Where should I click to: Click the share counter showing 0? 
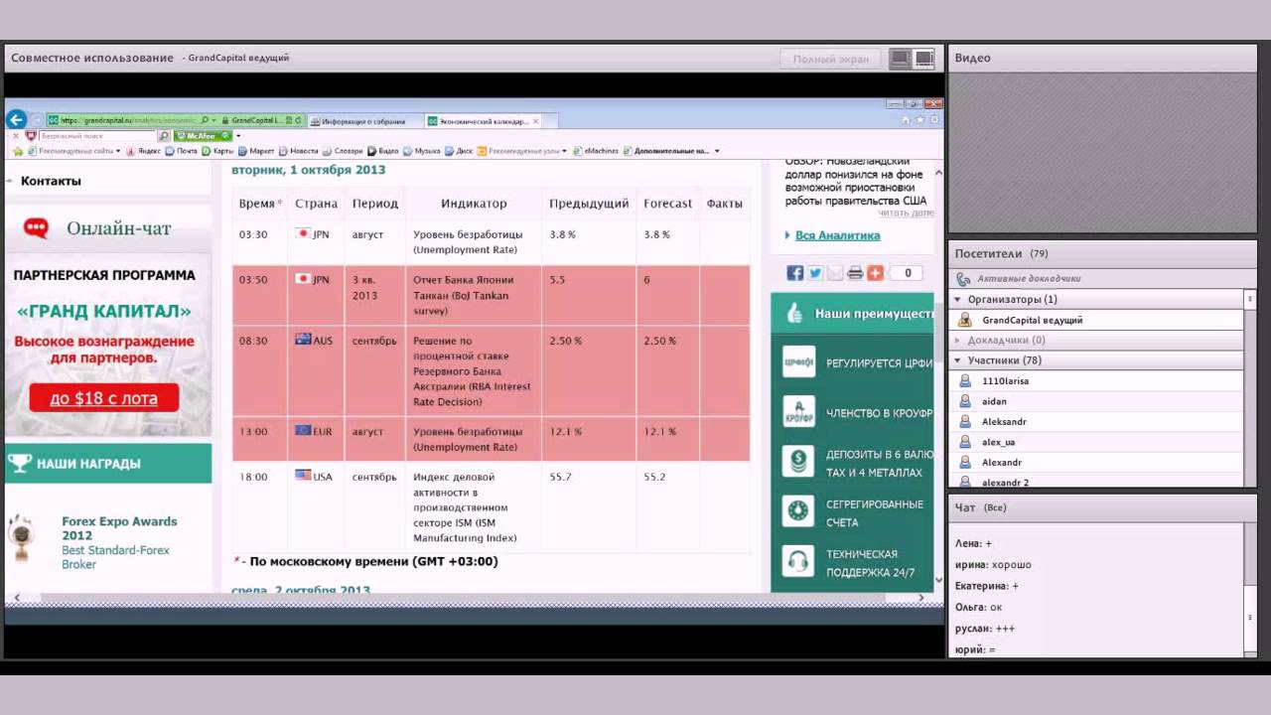907,273
